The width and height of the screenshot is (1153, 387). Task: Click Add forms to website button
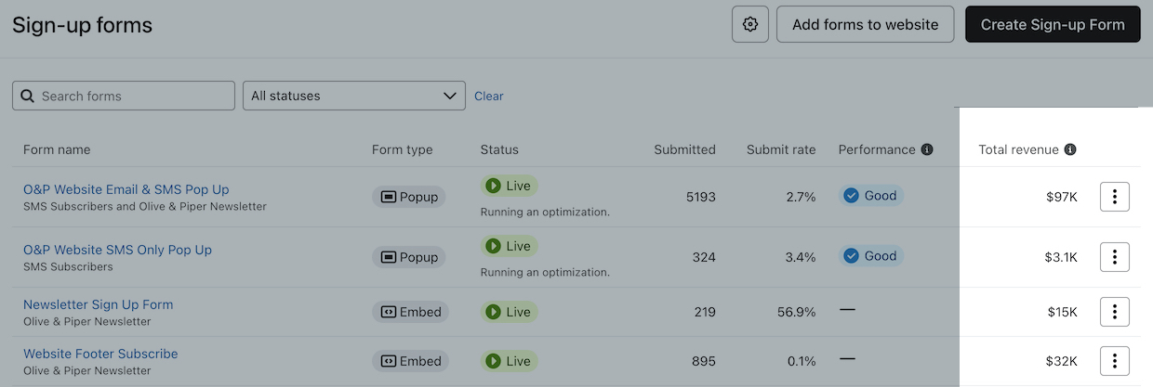[865, 25]
